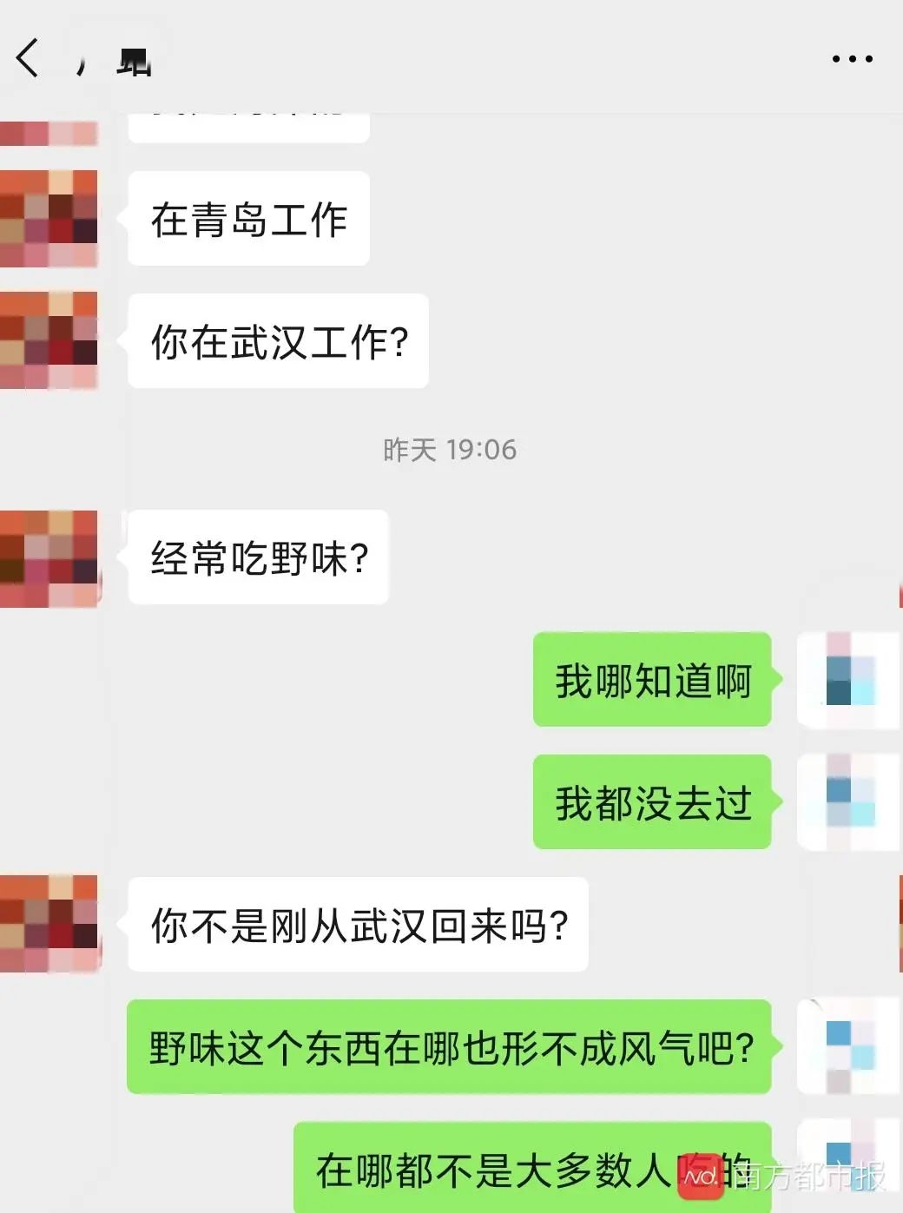
Task: Tap the avatar beside 在青岛工作
Action: click(x=49, y=218)
